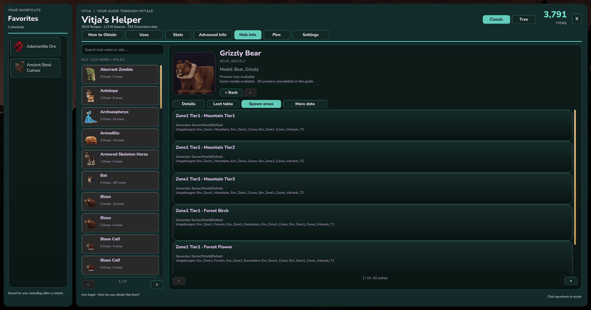
Task: Select the Armadillo mob icon
Action: point(91,140)
